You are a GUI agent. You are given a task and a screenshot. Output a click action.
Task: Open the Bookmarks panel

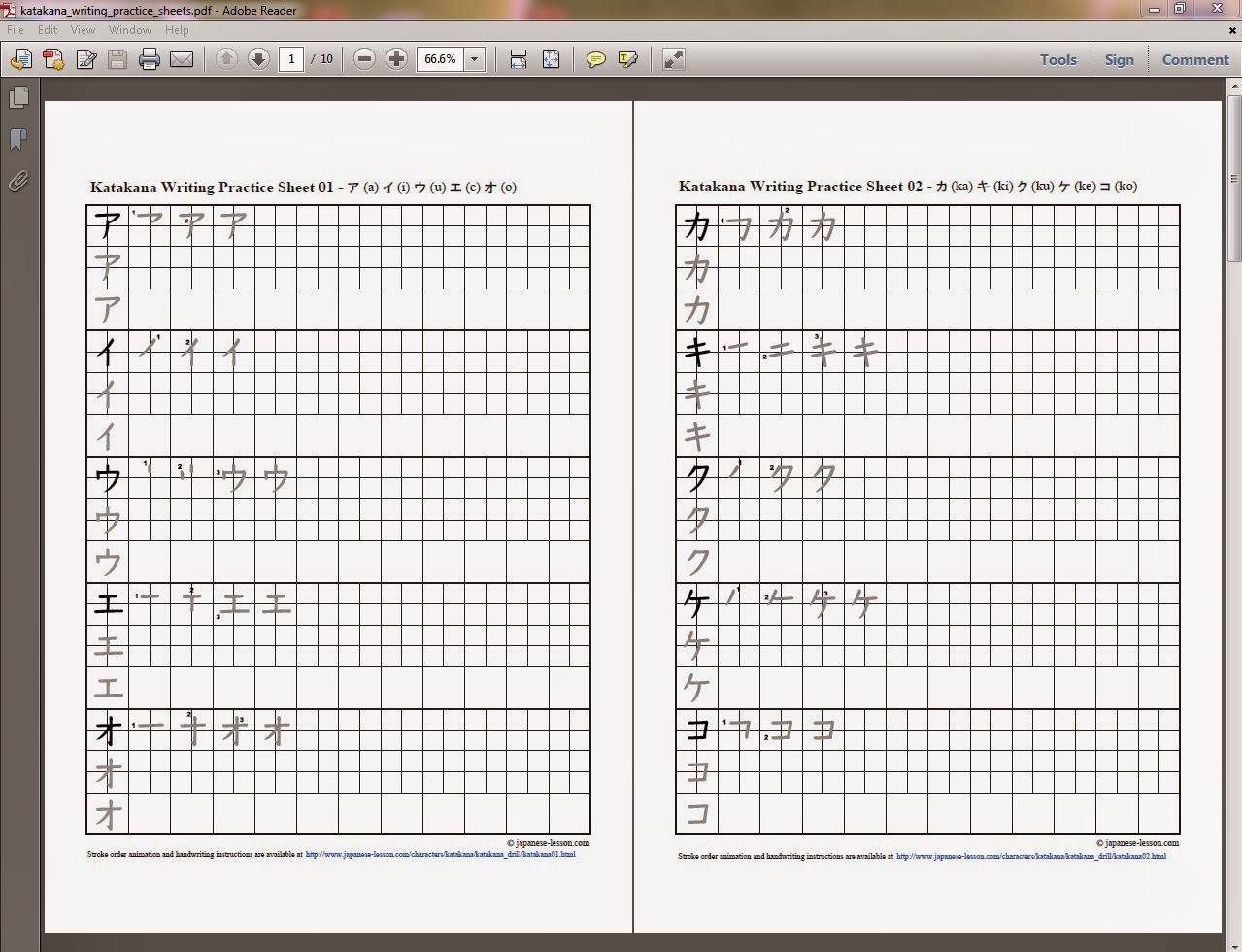(18, 140)
